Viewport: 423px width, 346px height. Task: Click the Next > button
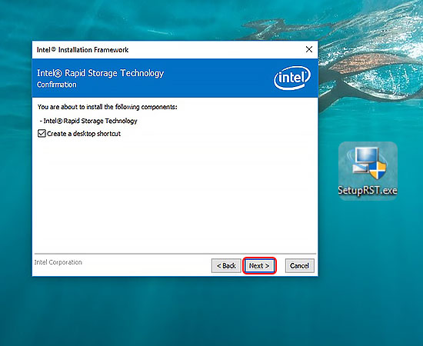pyautogui.click(x=259, y=266)
